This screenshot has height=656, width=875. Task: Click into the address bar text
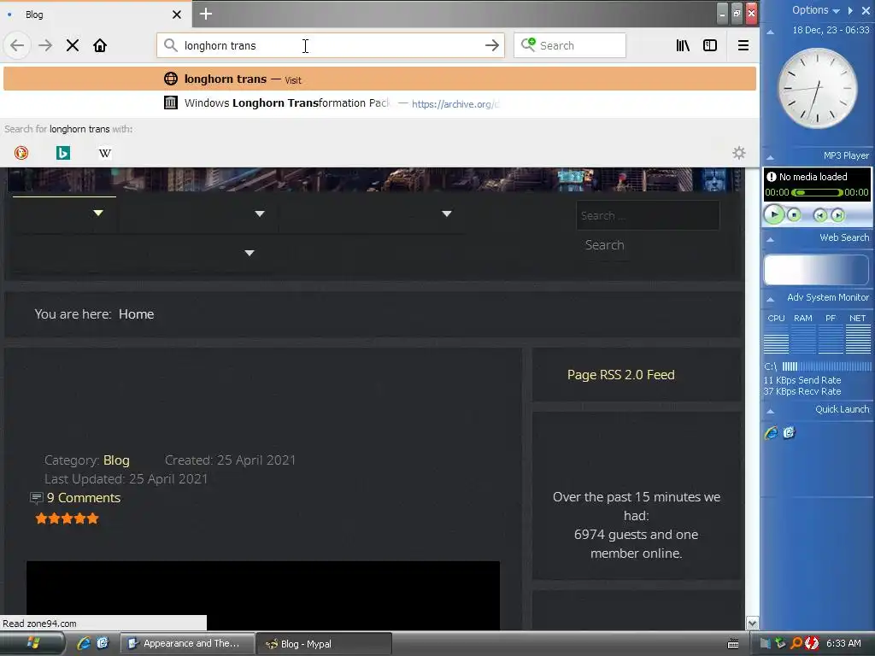click(x=220, y=46)
